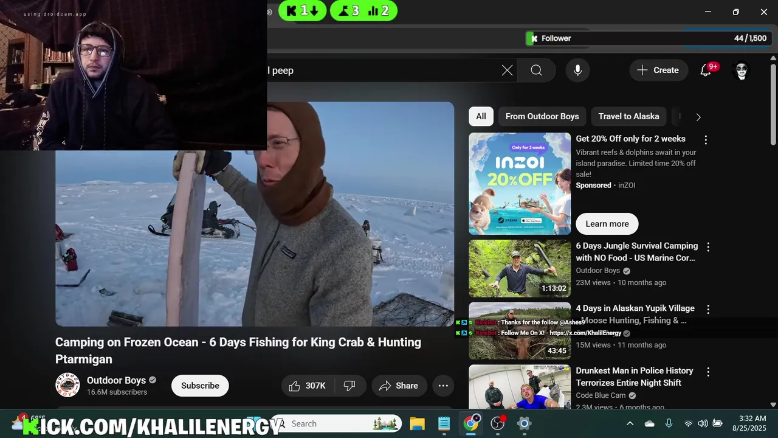Open more actions three-dot menu under video
This screenshot has width=778, height=438.
pos(443,386)
